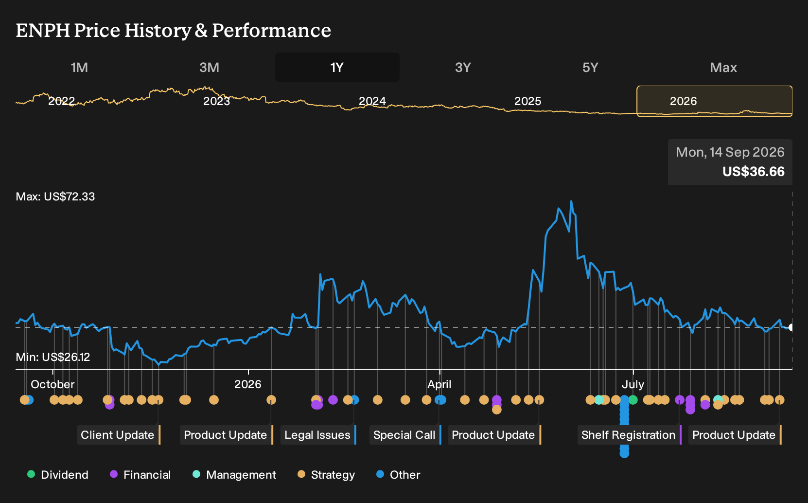Open the Legal Issues event label
This screenshot has width=808, height=503.
pyautogui.click(x=318, y=435)
